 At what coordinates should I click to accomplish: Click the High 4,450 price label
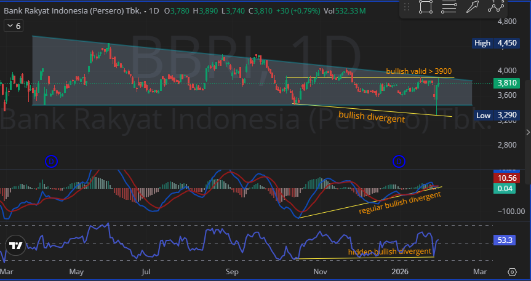click(x=496, y=43)
